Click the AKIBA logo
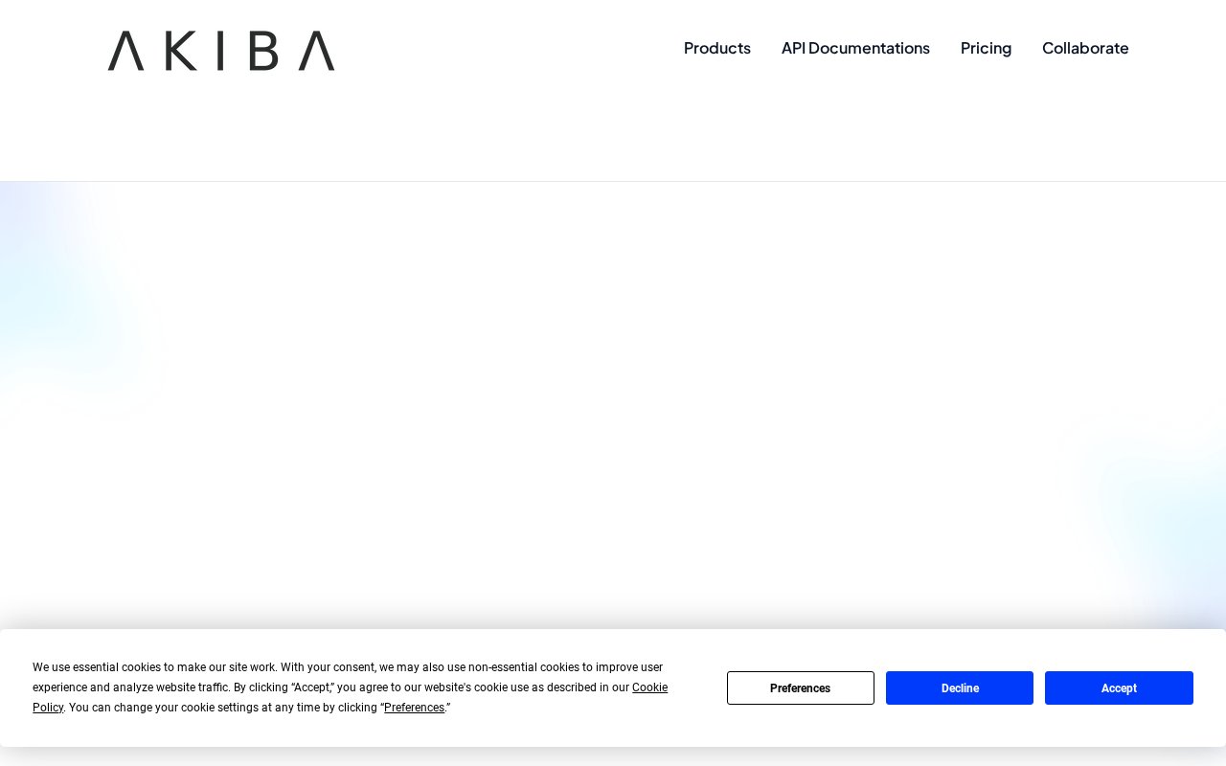This screenshot has height=766, width=1226. [221, 51]
